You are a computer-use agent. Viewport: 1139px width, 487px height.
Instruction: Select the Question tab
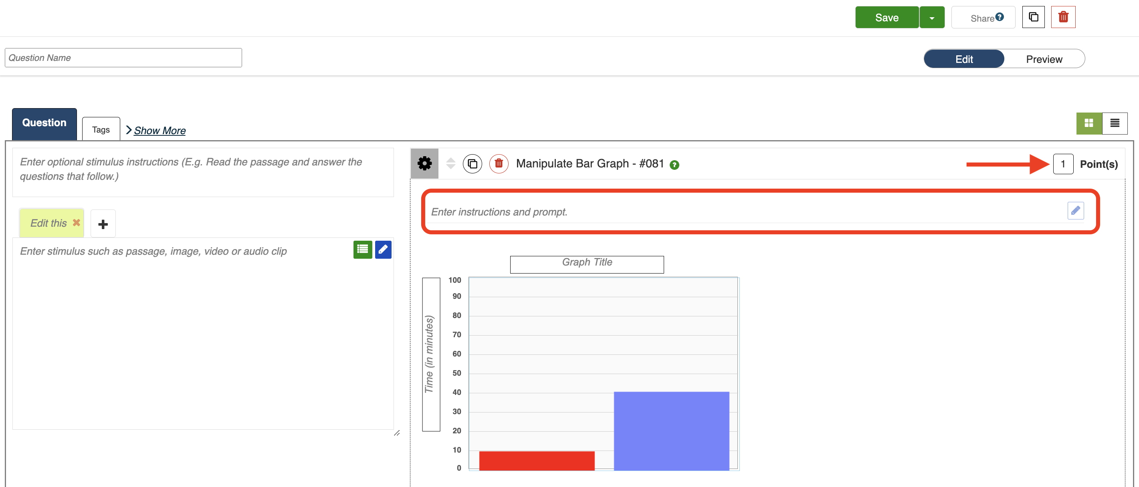pos(44,123)
